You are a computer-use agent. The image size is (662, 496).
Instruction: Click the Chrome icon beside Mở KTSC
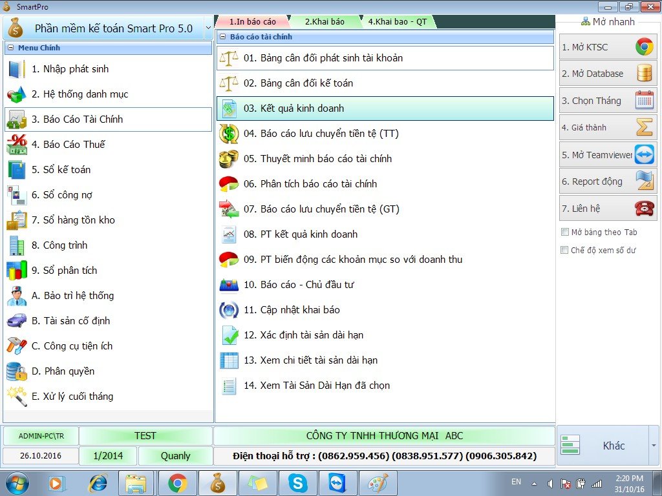[644, 47]
